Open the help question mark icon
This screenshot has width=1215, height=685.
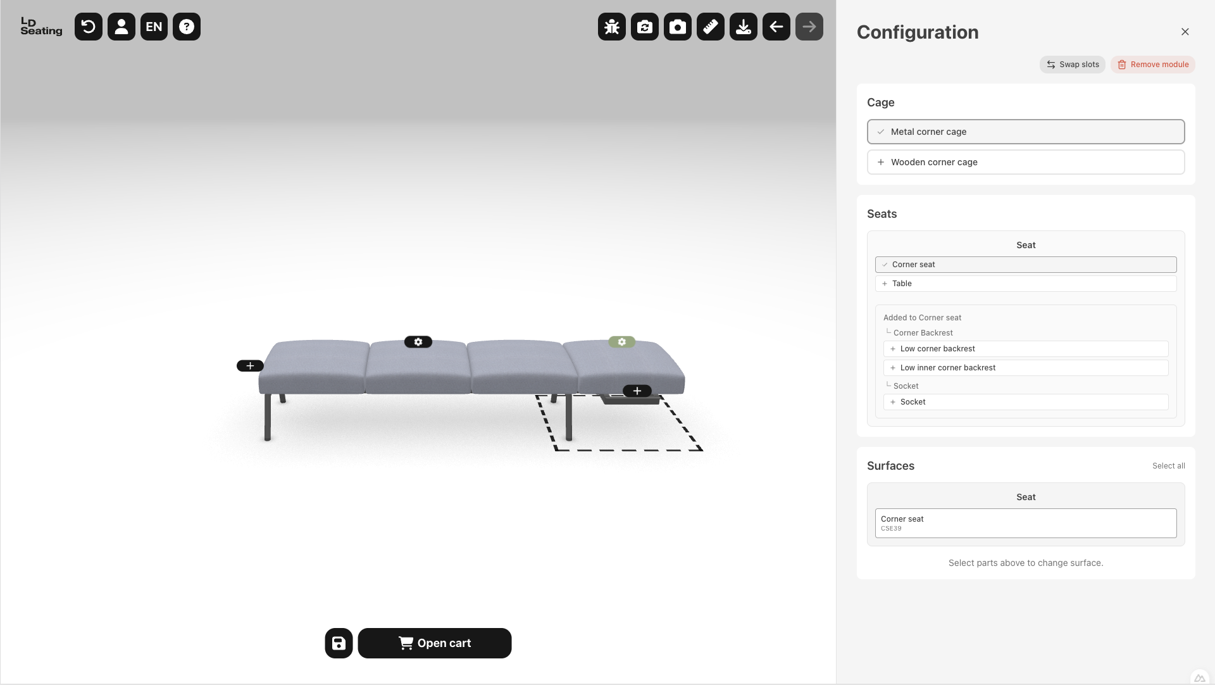187,27
